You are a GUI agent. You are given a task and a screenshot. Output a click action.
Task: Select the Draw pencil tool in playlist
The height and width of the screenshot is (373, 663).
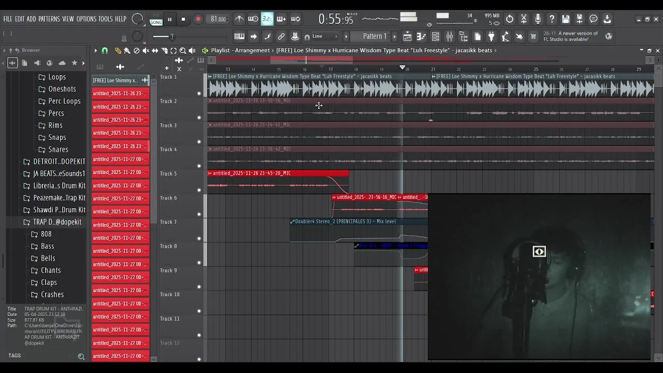click(118, 50)
